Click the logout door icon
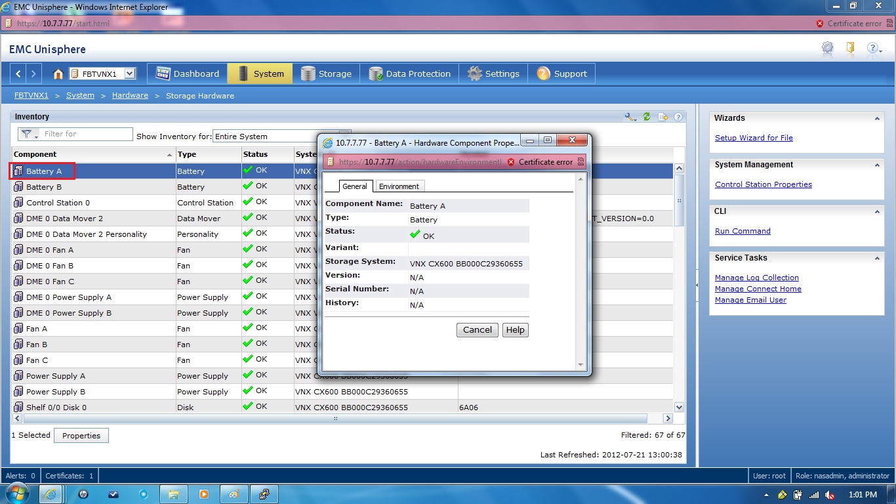This screenshot has width=896, height=504. (x=849, y=49)
